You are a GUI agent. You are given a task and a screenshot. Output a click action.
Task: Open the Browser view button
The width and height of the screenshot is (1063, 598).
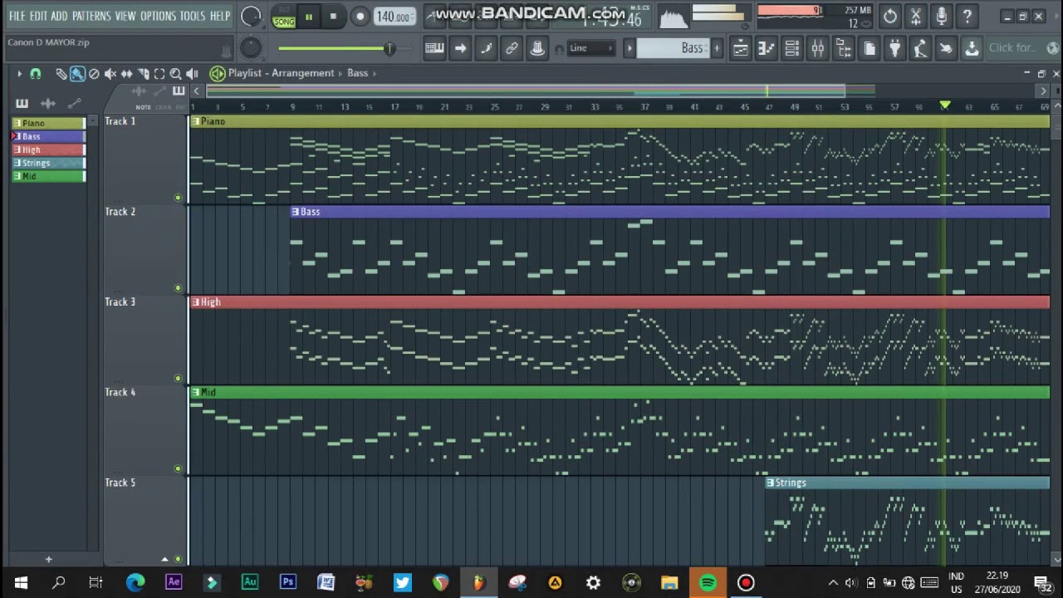(x=843, y=48)
